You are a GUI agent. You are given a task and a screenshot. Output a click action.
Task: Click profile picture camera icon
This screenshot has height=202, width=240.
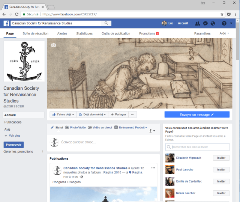39,77
